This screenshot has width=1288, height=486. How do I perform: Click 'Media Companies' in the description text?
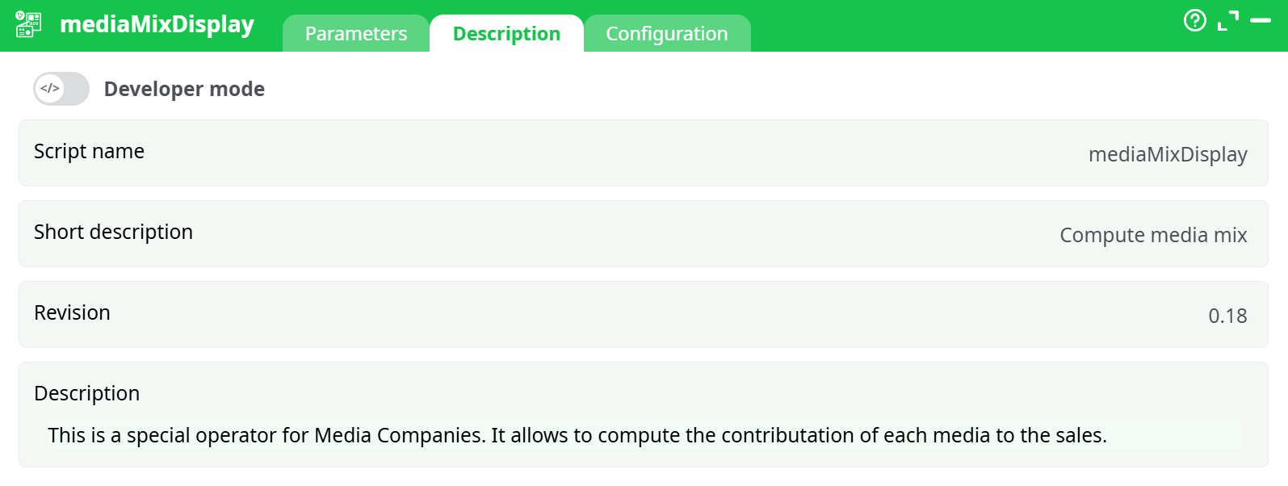coord(400,435)
